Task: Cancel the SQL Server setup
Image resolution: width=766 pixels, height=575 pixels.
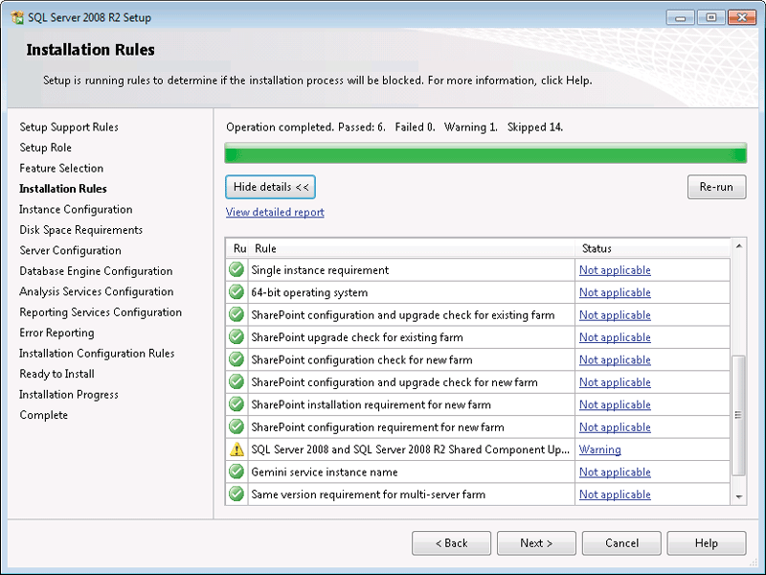Action: tap(621, 543)
